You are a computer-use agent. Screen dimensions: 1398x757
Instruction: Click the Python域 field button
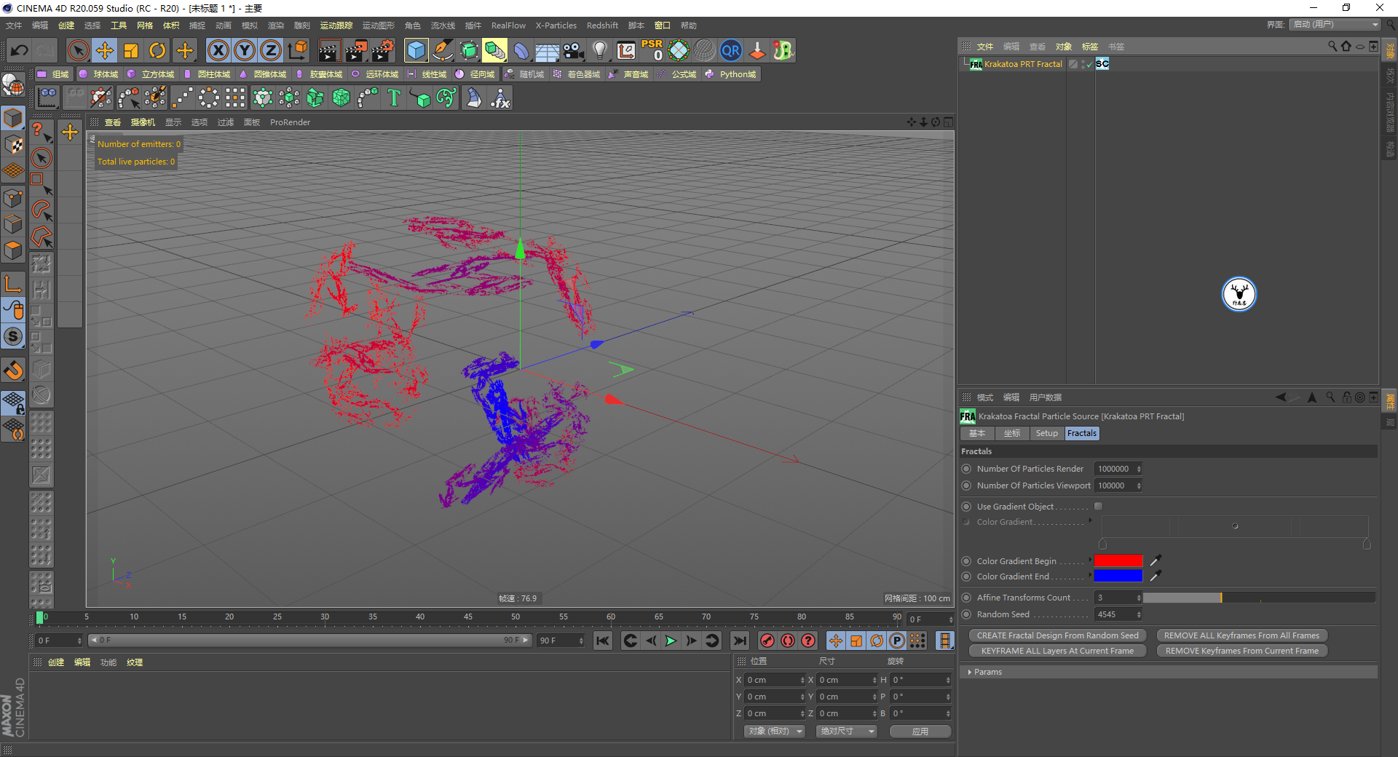pyautogui.click(x=731, y=74)
